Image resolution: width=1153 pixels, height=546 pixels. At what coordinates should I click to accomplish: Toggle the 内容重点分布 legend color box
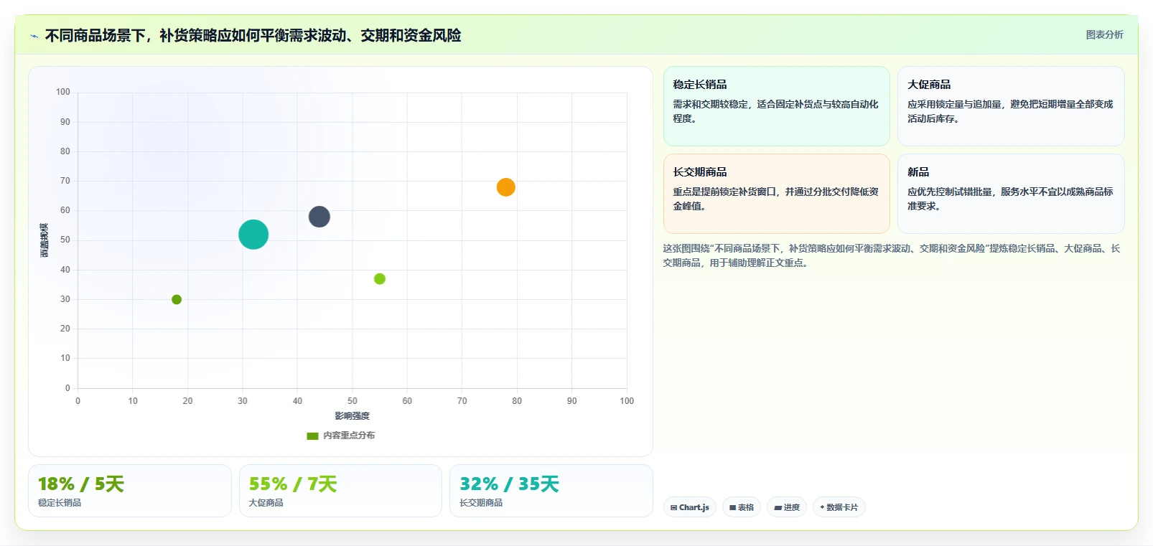(x=312, y=436)
